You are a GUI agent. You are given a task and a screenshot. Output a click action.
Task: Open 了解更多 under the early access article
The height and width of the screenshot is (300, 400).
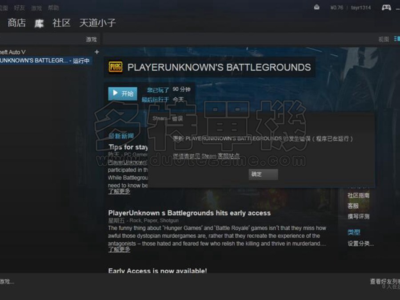[119, 249]
